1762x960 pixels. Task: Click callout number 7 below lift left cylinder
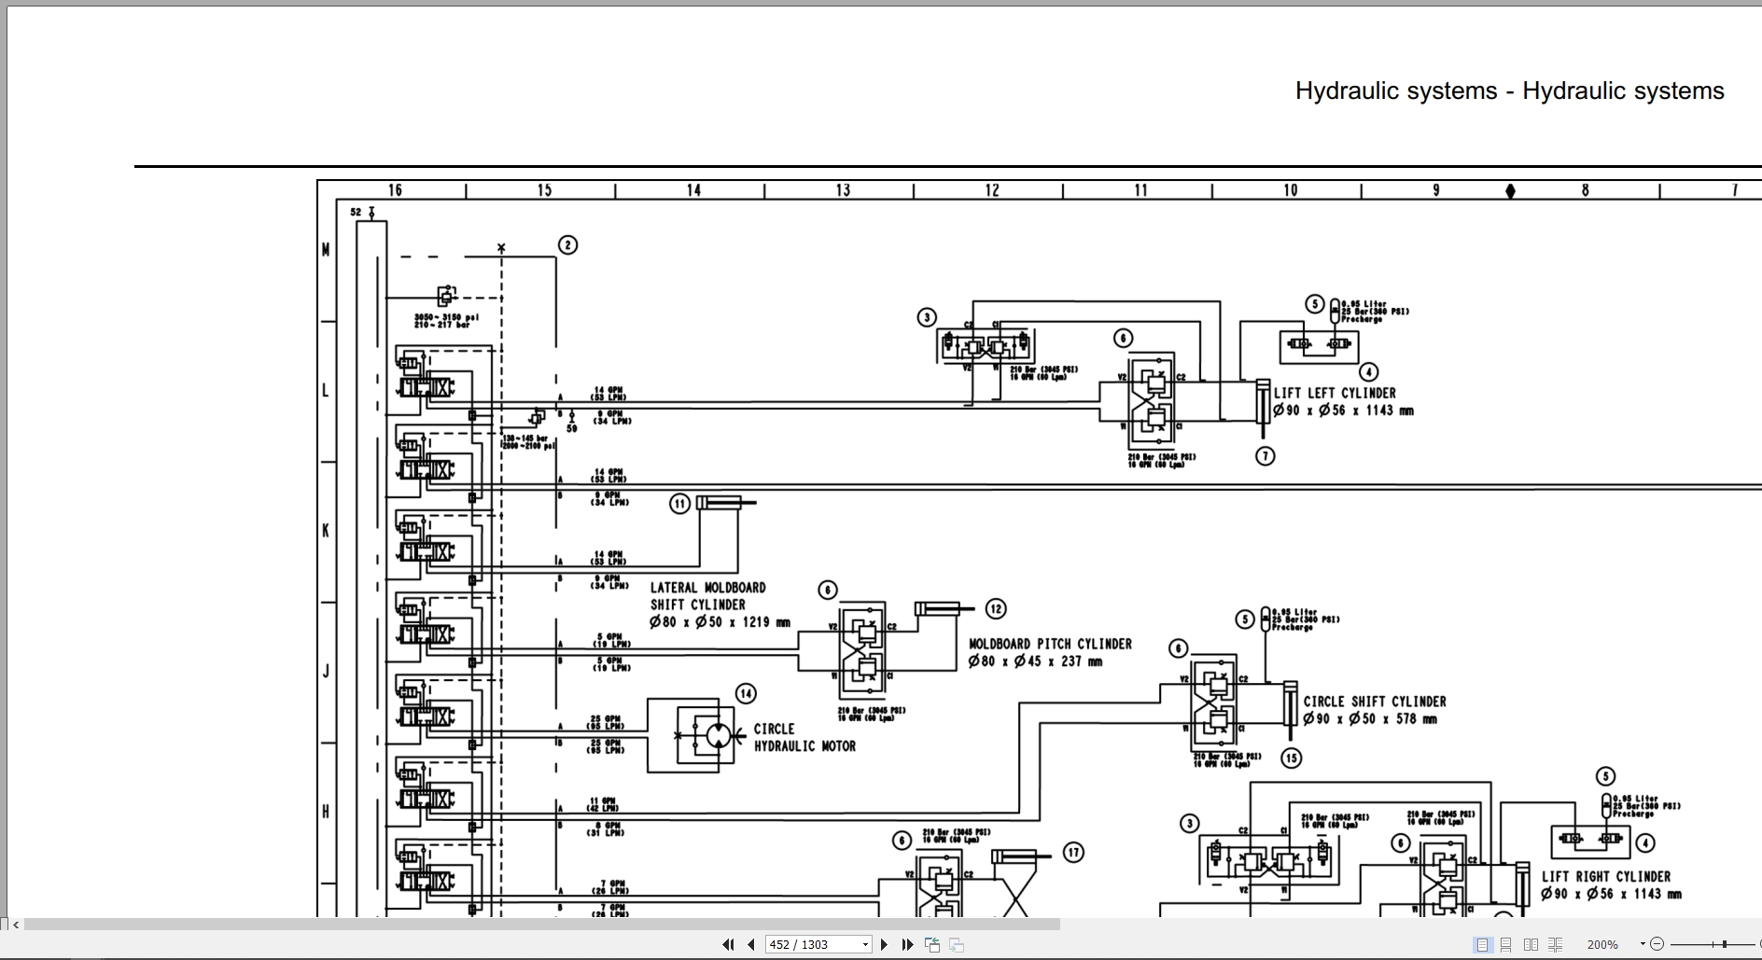(1265, 456)
